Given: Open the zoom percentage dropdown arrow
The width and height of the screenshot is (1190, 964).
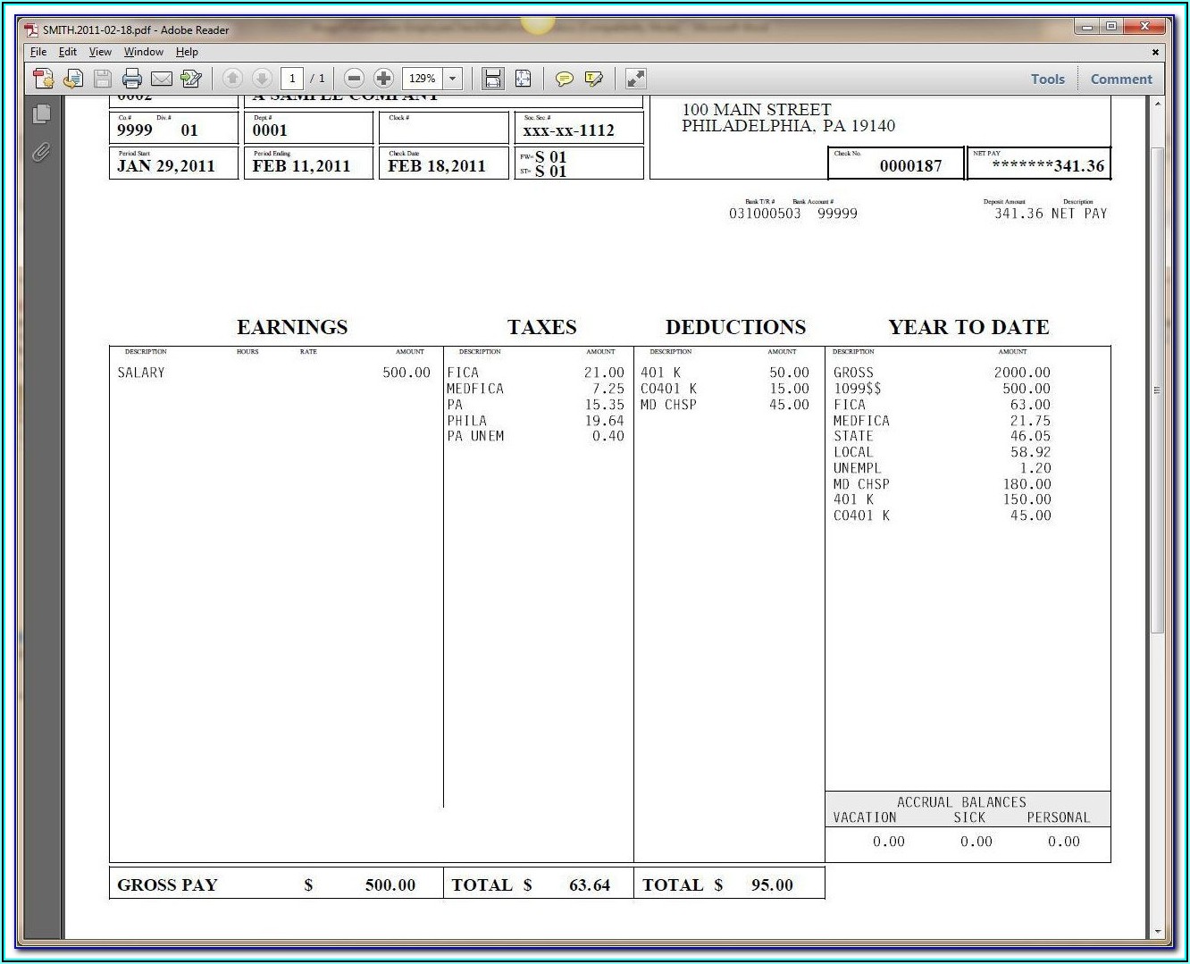Looking at the screenshot, I should [453, 79].
